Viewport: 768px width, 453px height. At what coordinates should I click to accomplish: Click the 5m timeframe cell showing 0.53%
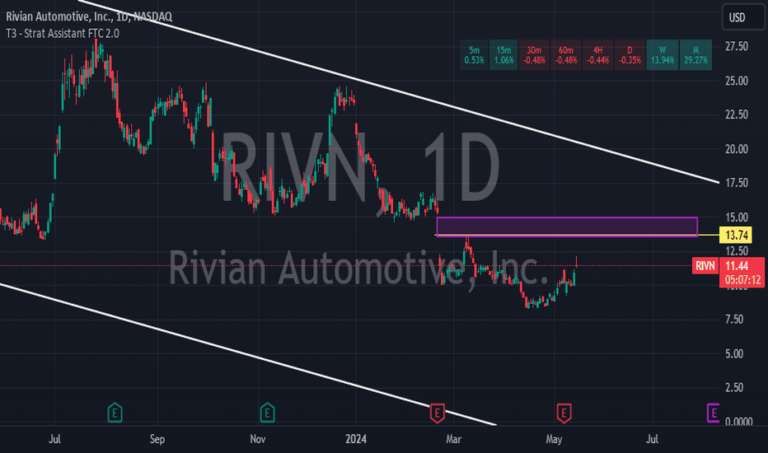pyautogui.click(x=474, y=55)
